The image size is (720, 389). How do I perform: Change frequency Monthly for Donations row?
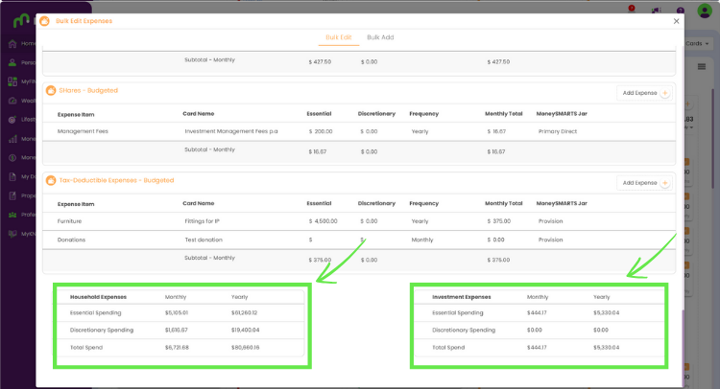click(422, 240)
